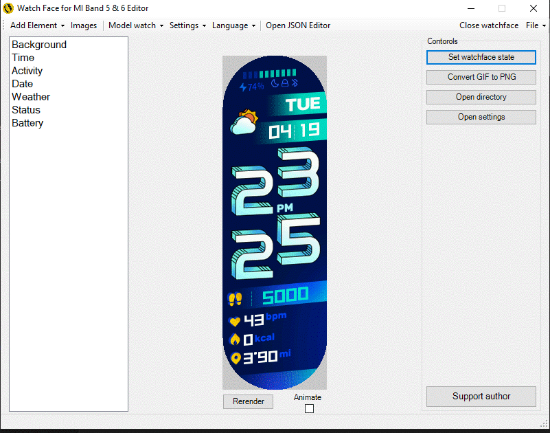Screen dimensions: 550x433
Task: Open the Images menu item
Action: click(x=84, y=25)
